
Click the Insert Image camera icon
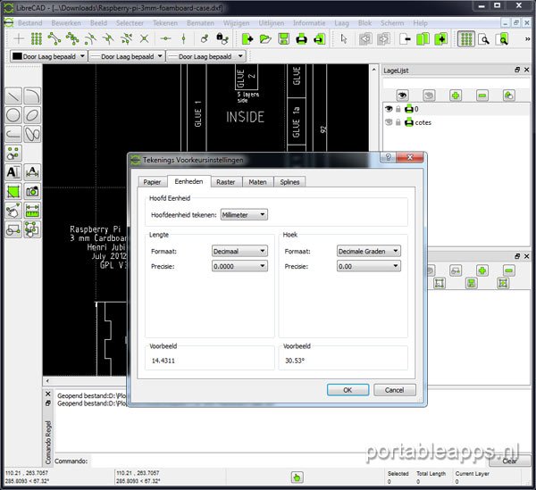coord(32,191)
